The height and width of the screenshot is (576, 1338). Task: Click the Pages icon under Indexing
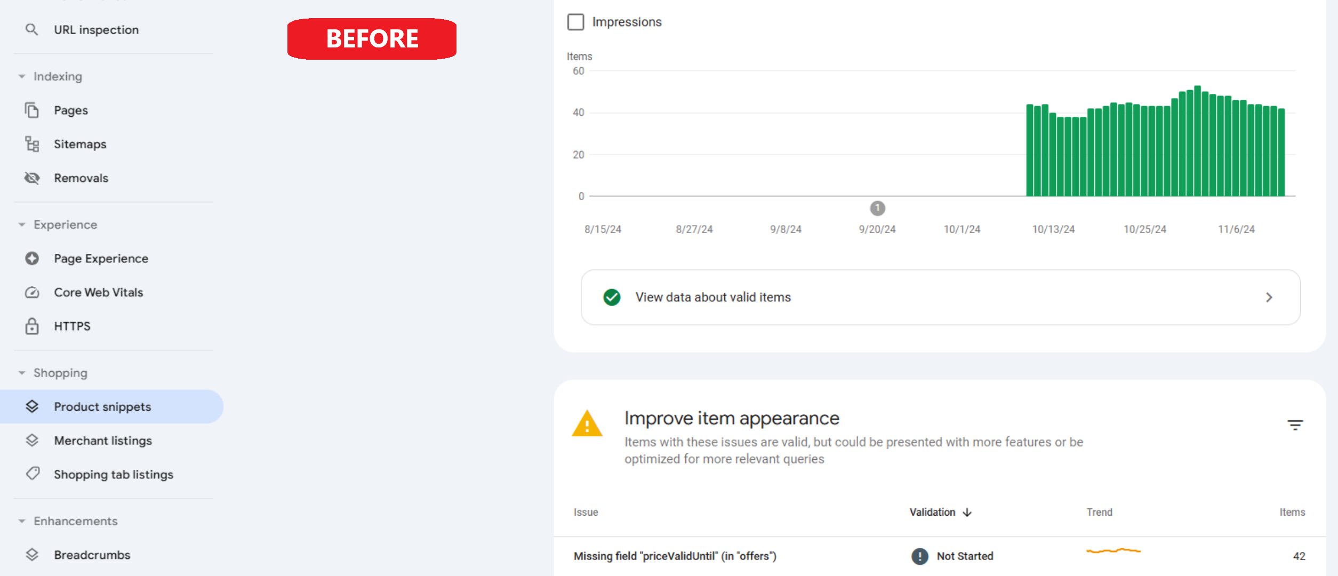(32, 110)
